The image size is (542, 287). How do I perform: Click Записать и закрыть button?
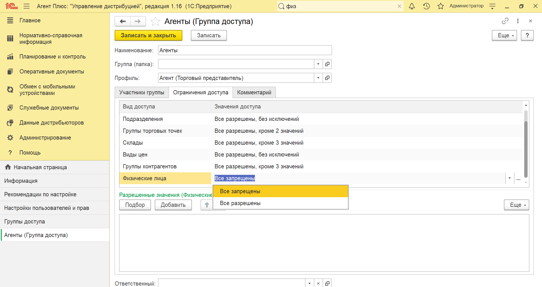pos(148,35)
